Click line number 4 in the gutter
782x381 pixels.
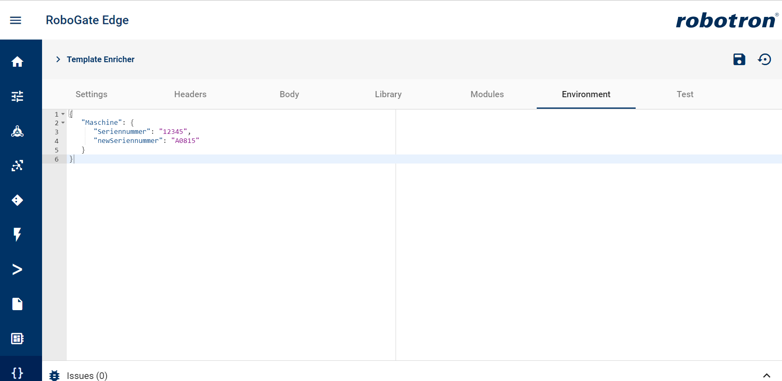(x=57, y=141)
